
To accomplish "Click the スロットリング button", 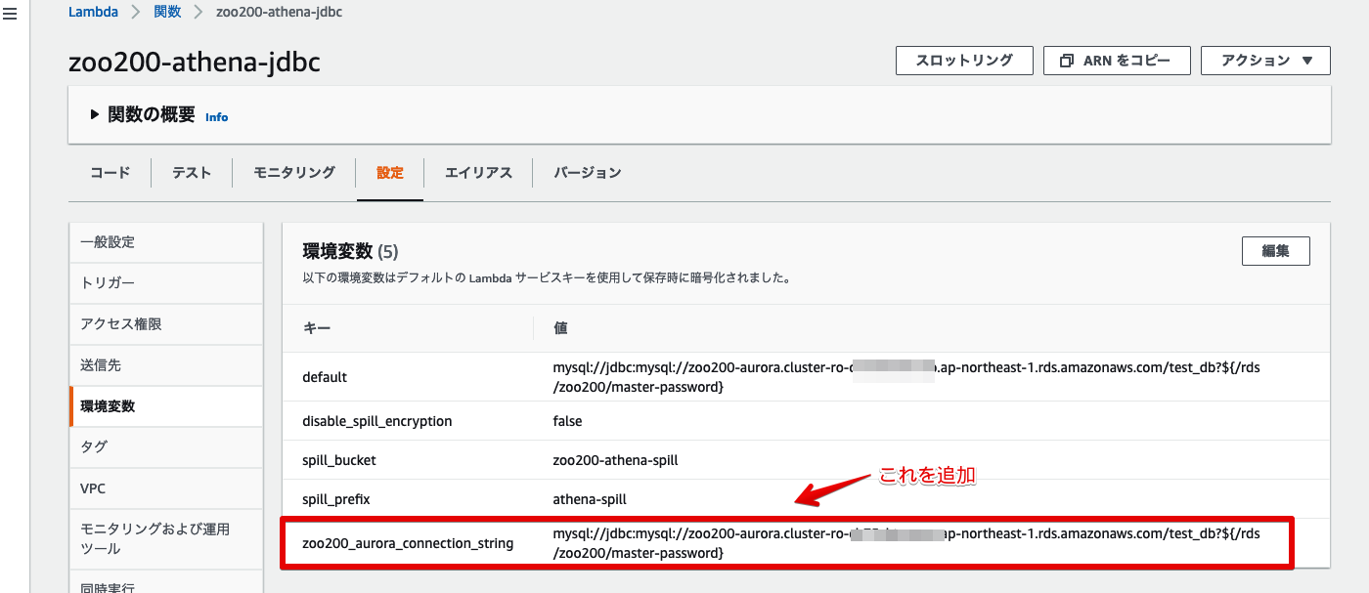I will pyautogui.click(x=963, y=60).
